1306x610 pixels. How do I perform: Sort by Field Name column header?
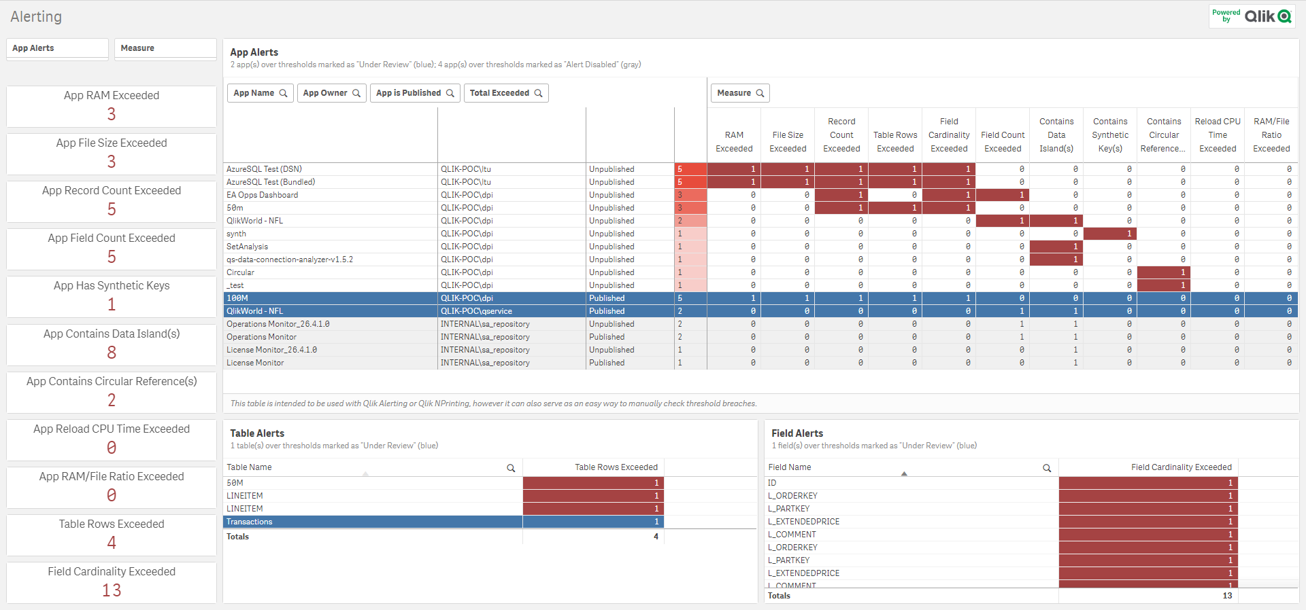(790, 467)
